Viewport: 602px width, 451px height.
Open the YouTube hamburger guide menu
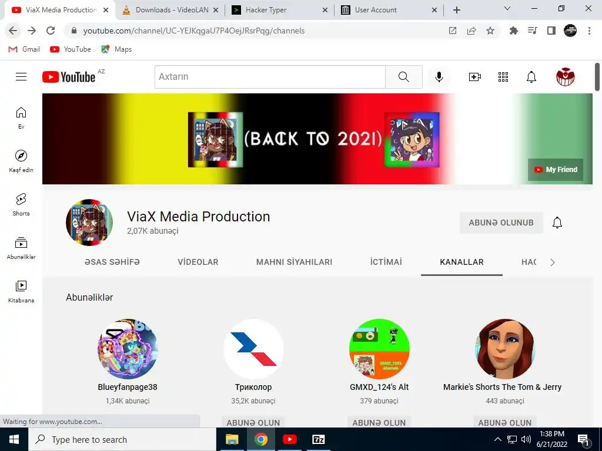(x=21, y=77)
